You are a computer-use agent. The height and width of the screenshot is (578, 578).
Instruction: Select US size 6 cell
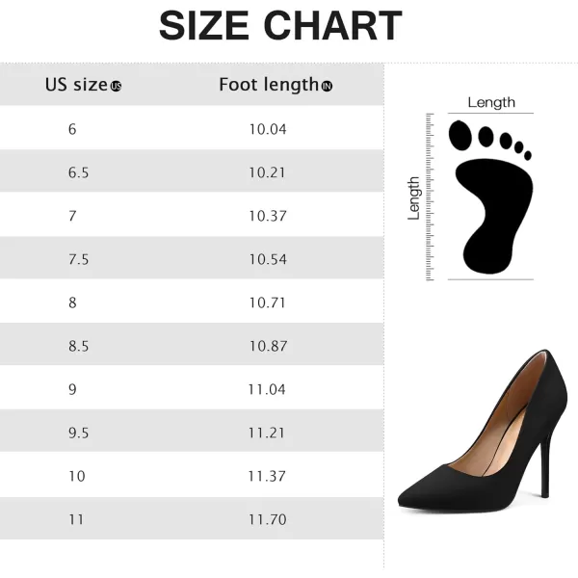(x=72, y=129)
